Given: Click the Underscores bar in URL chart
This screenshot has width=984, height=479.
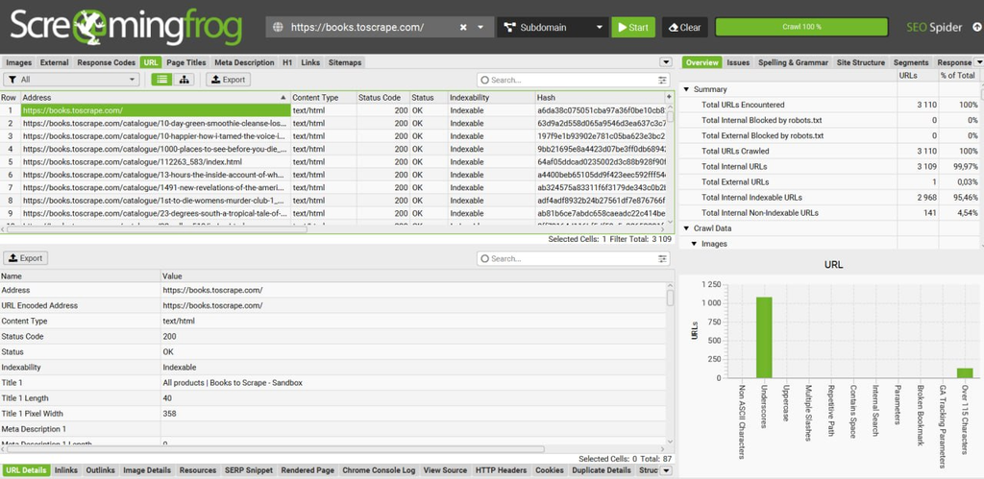Looking at the screenshot, I should pyautogui.click(x=764, y=337).
